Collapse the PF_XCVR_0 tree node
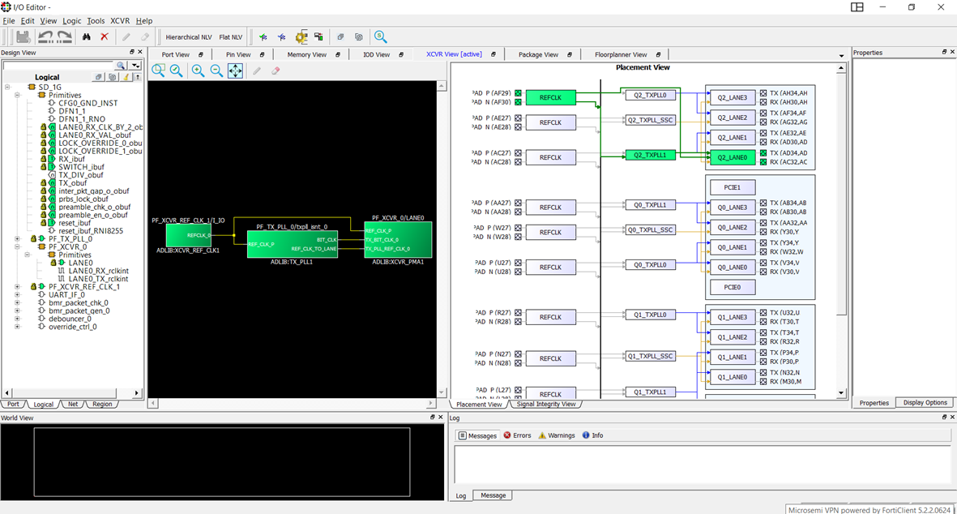The width and height of the screenshot is (957, 514). point(17,247)
